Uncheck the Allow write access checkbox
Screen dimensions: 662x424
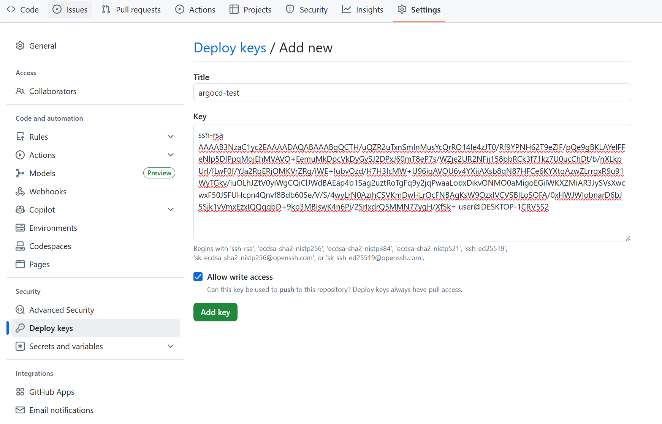pos(198,277)
